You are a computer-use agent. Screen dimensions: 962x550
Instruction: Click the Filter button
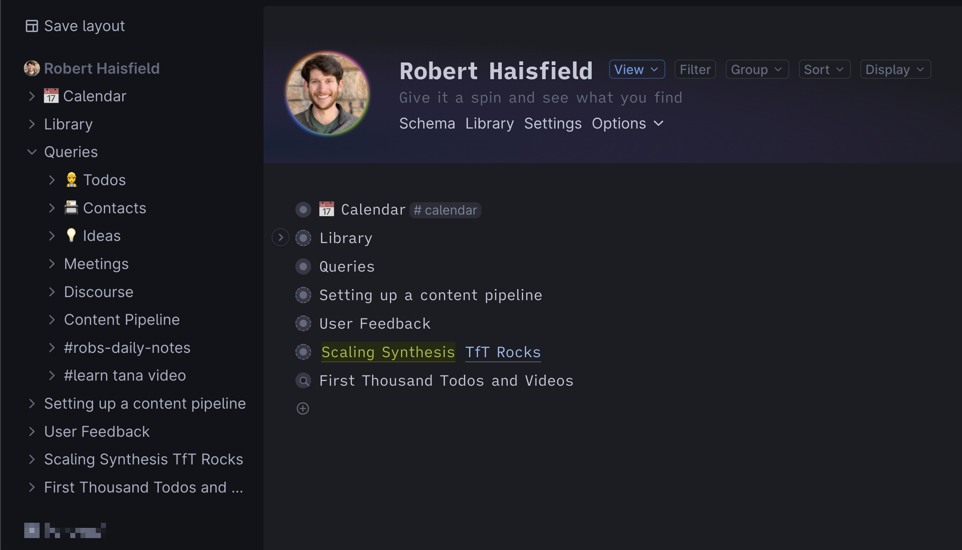click(x=695, y=69)
